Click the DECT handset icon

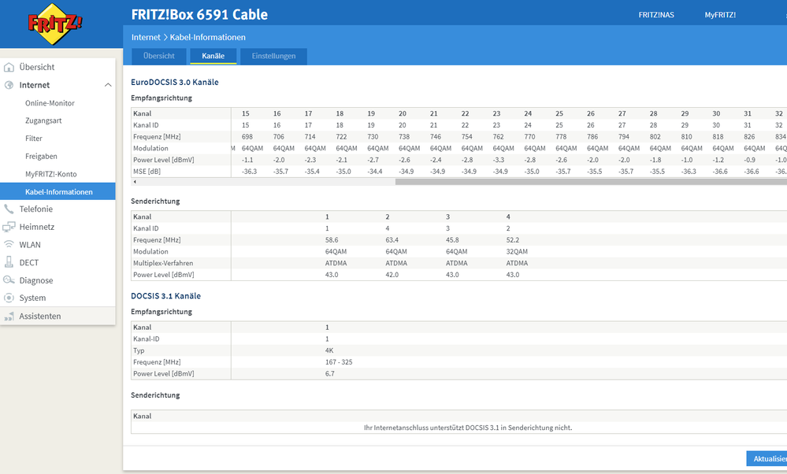tap(9, 262)
